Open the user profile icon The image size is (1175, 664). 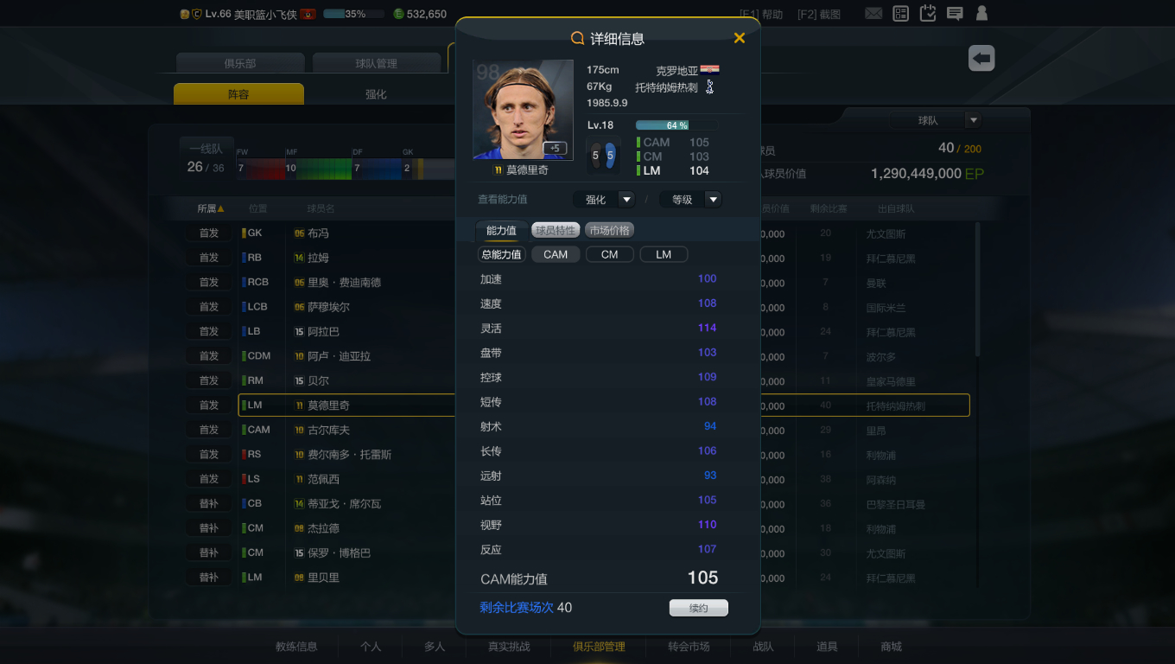click(x=981, y=13)
